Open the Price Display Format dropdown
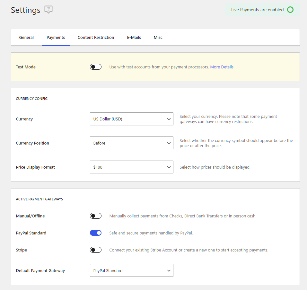 [x=132, y=167]
